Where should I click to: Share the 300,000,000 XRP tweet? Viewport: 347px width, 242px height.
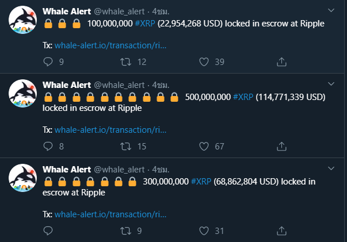pyautogui.click(x=282, y=231)
